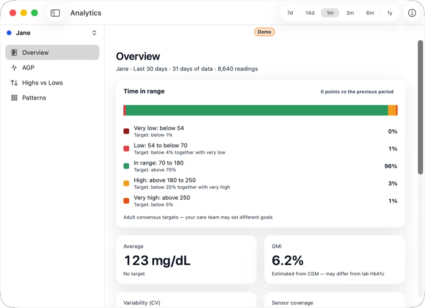
Task: Click the yellow-orange High segment of range bar
Action: tap(392, 110)
